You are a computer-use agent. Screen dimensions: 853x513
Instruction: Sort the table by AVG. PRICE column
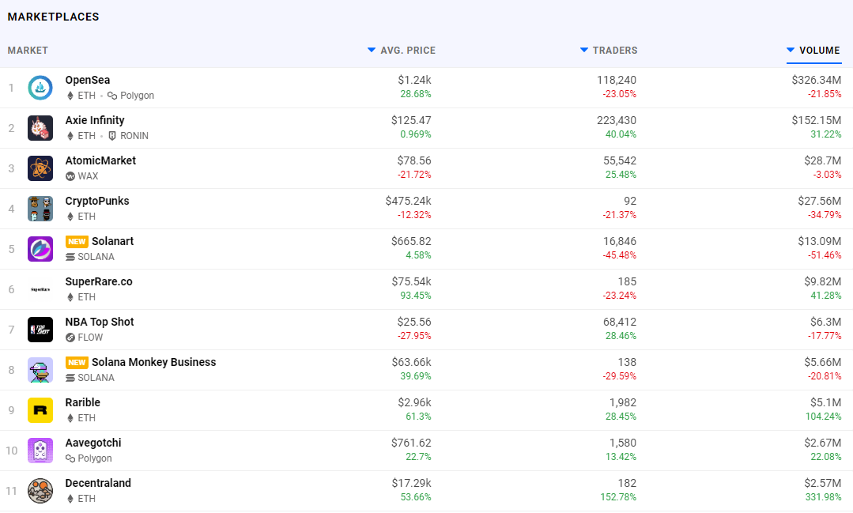(402, 50)
